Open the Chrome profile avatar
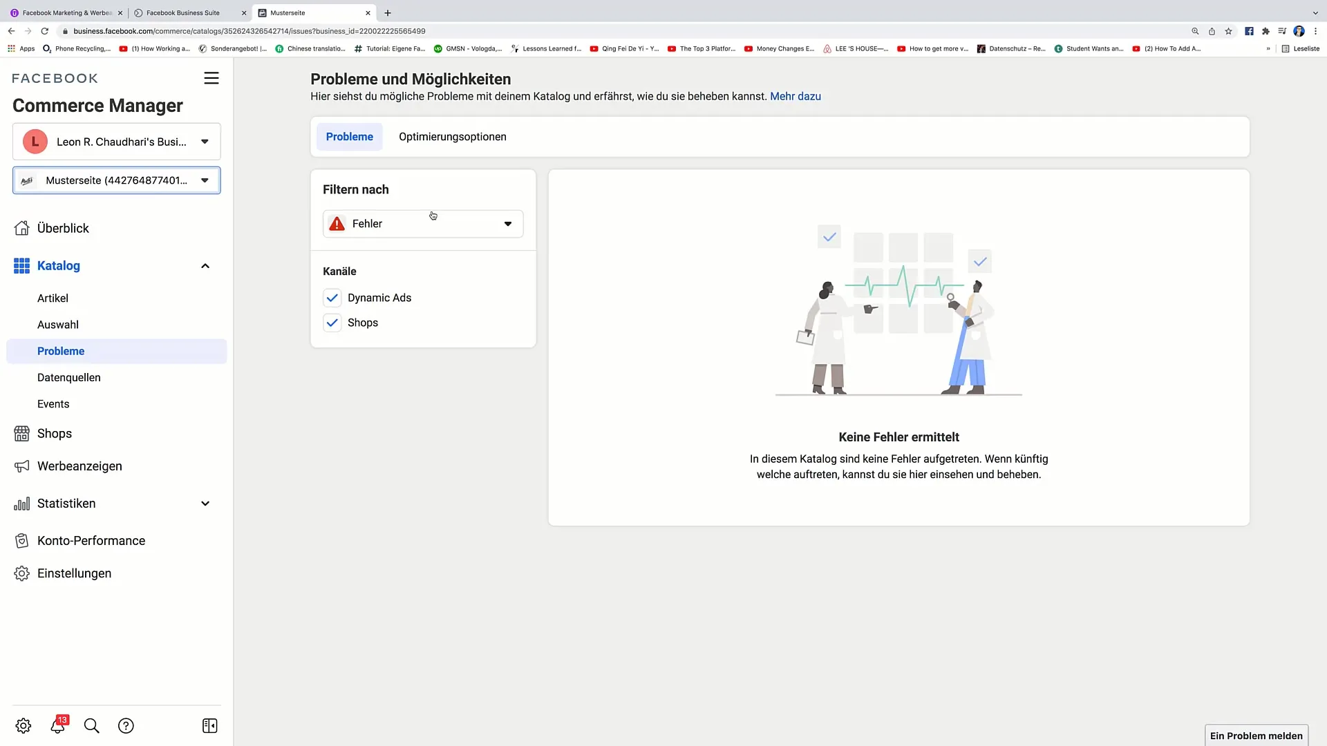Screen dimensions: 1327x746 (1299, 31)
